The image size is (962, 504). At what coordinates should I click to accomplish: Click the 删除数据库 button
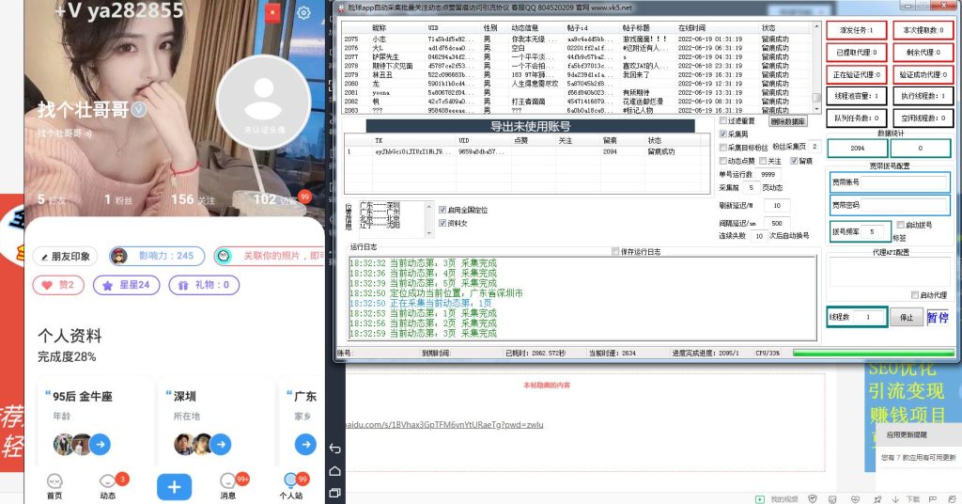pos(788,121)
